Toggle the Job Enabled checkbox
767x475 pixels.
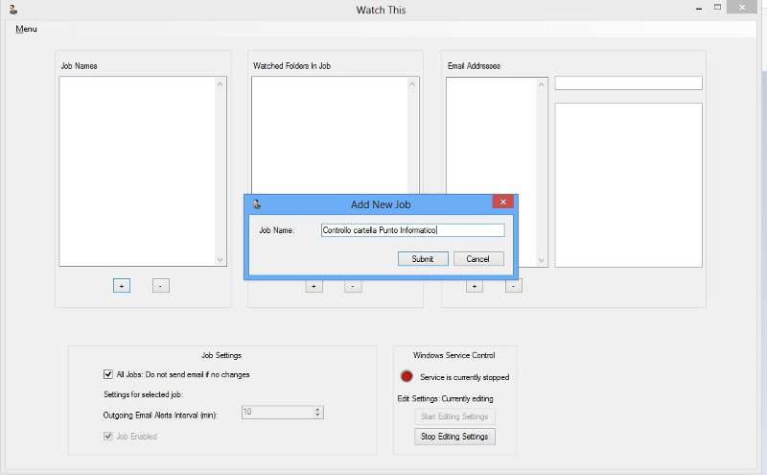[x=108, y=437]
